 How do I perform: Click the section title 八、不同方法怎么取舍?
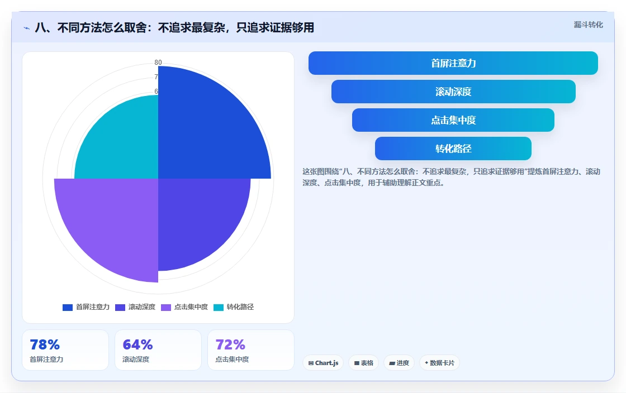click(174, 27)
